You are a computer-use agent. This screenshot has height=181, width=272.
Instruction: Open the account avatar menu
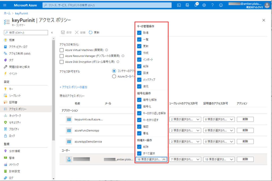[x=267, y=5]
